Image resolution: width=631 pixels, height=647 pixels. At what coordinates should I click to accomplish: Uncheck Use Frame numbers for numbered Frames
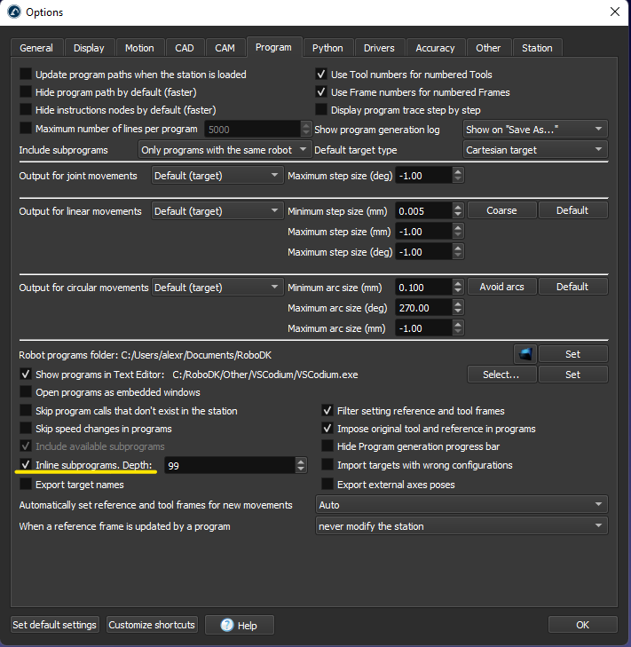click(321, 92)
